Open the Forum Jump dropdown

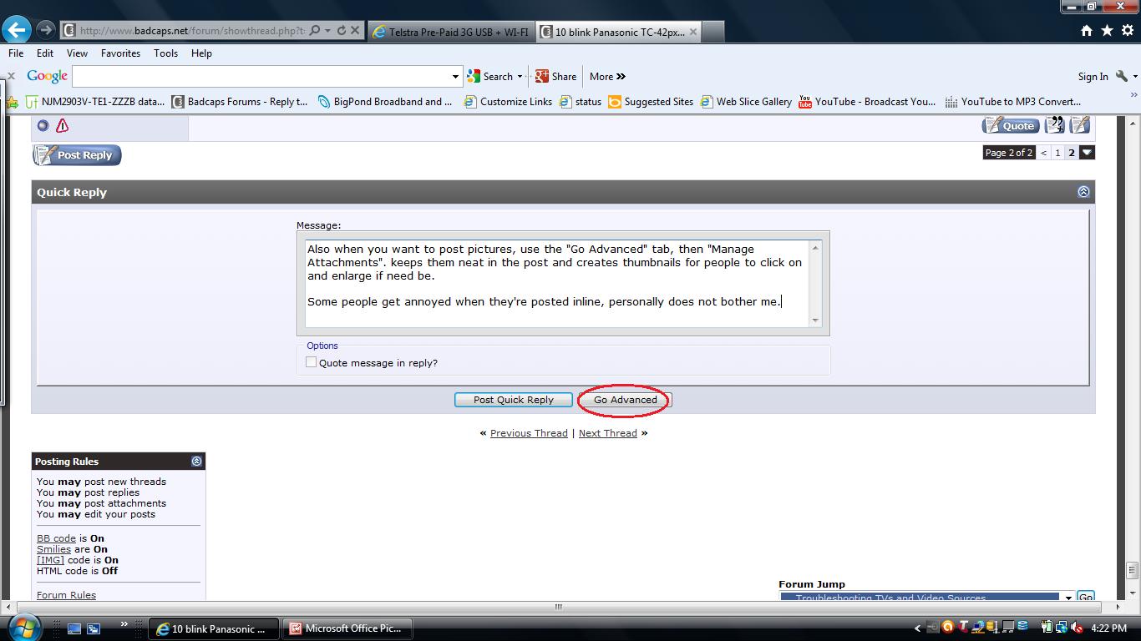click(x=927, y=598)
